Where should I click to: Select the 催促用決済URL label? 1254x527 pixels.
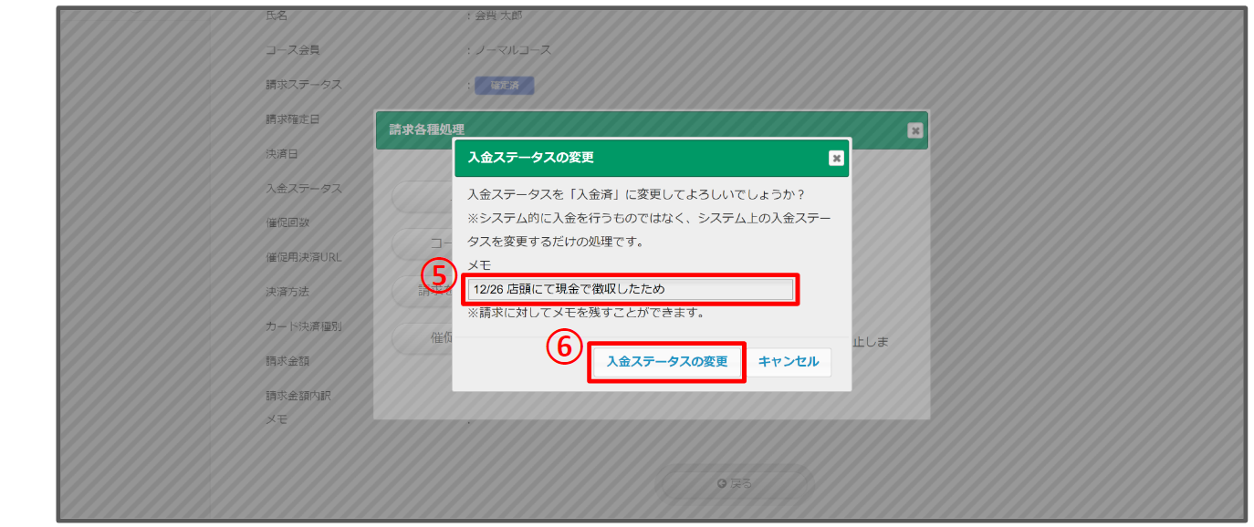pos(303,257)
